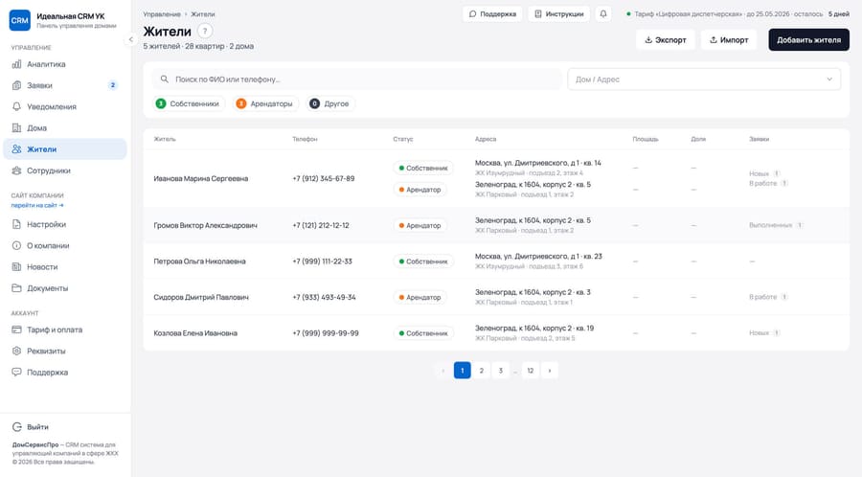Open notifications bell icon in header
Viewport: 862px width, 477px height.
pos(603,14)
